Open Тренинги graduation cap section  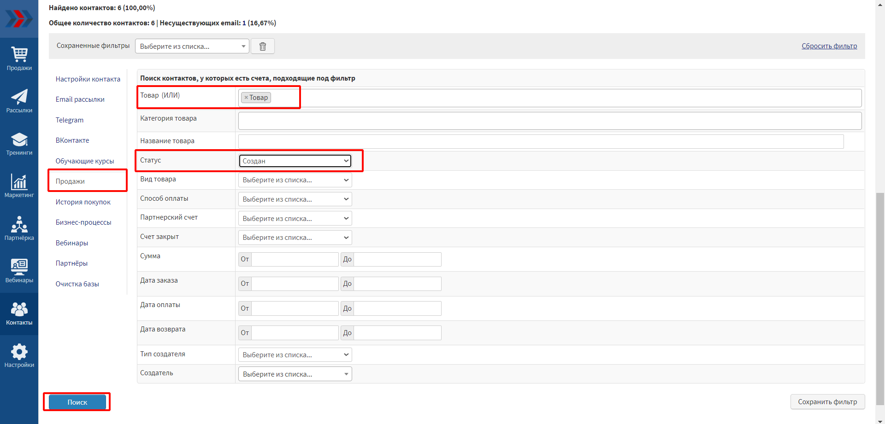coord(19,144)
